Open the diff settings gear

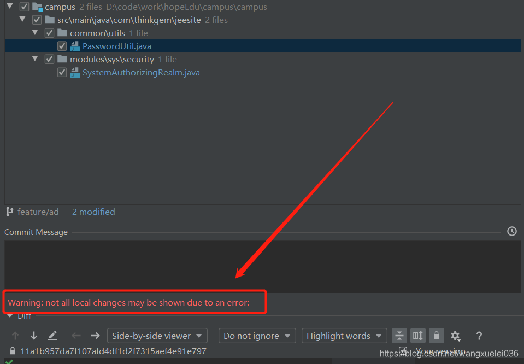456,336
